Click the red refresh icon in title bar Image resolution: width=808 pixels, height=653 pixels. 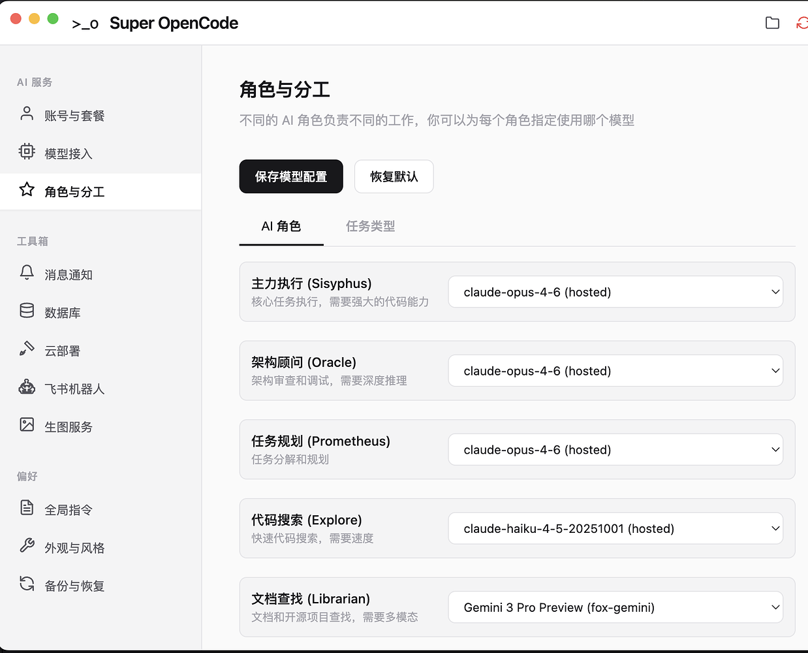[802, 23]
